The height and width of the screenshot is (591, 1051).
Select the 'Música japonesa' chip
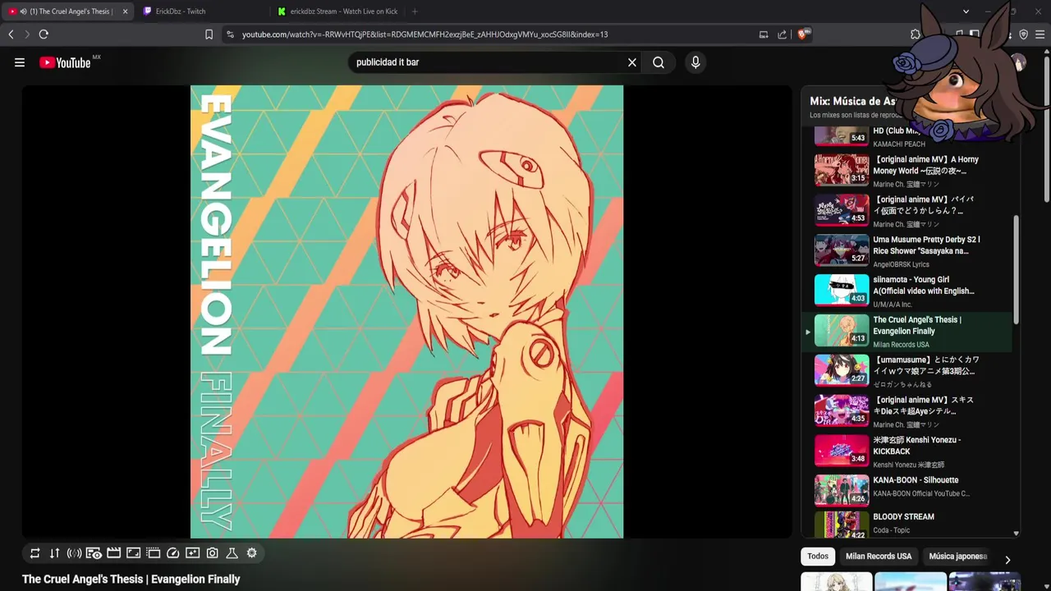point(957,557)
